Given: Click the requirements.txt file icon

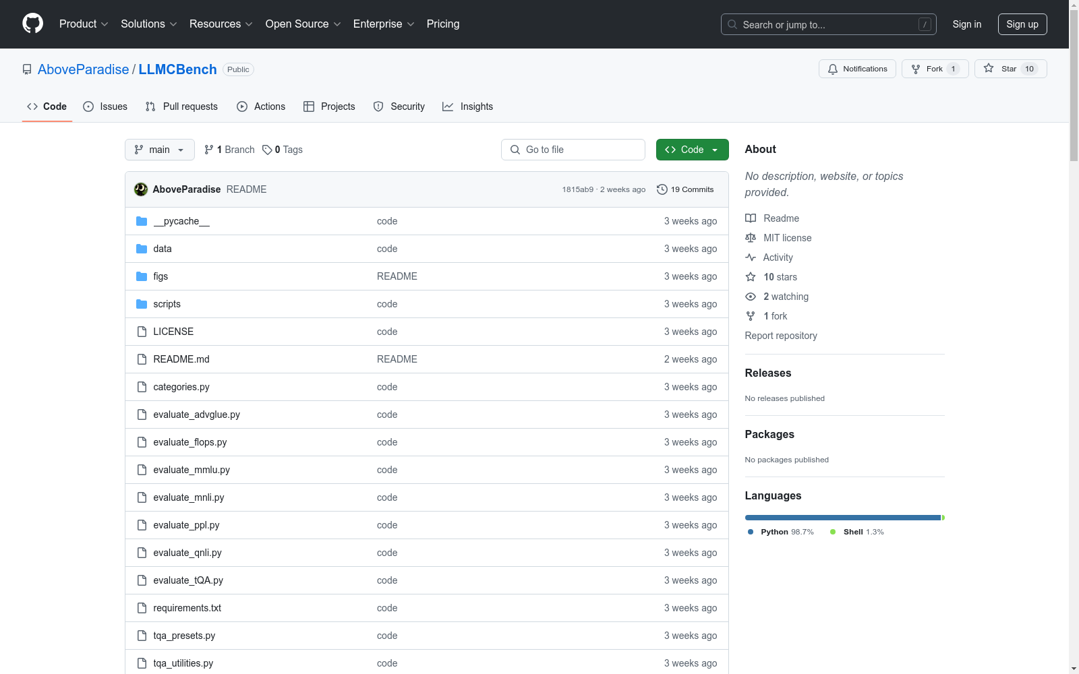Looking at the screenshot, I should pyautogui.click(x=142, y=608).
